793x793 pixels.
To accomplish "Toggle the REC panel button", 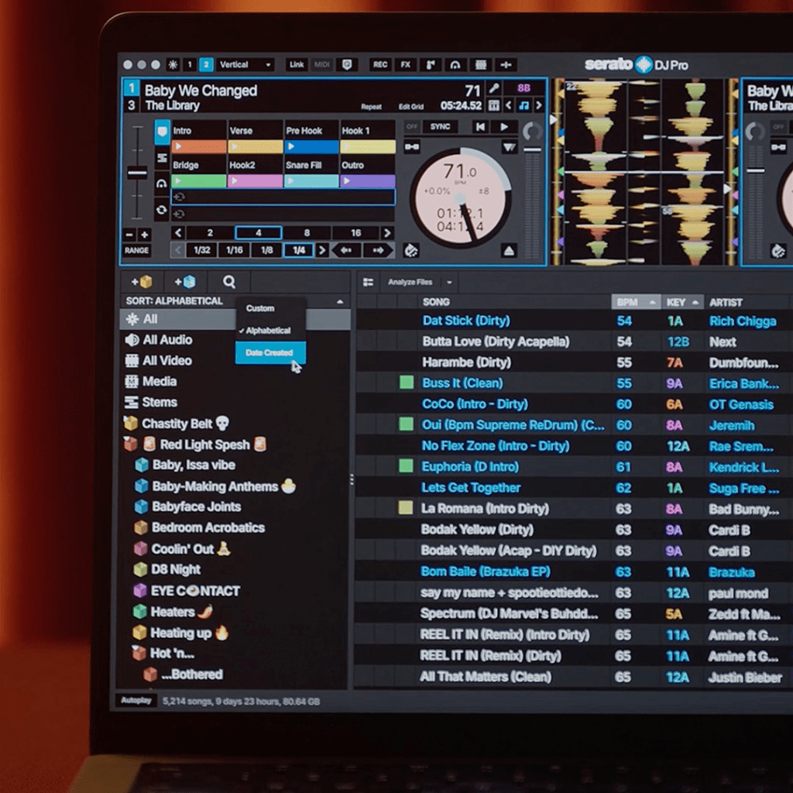I will 380,65.
